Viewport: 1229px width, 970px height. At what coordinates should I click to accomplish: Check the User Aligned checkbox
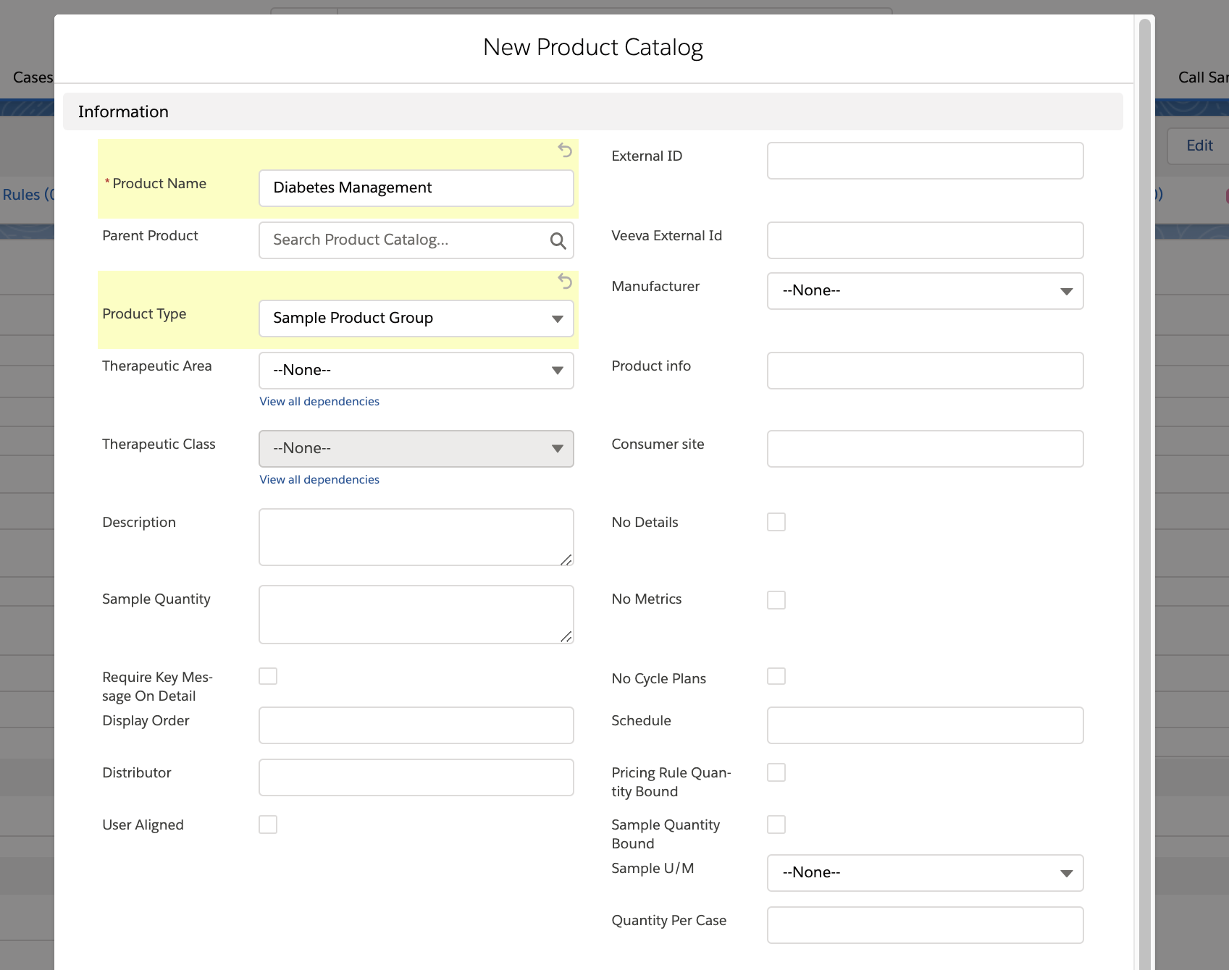click(x=268, y=824)
